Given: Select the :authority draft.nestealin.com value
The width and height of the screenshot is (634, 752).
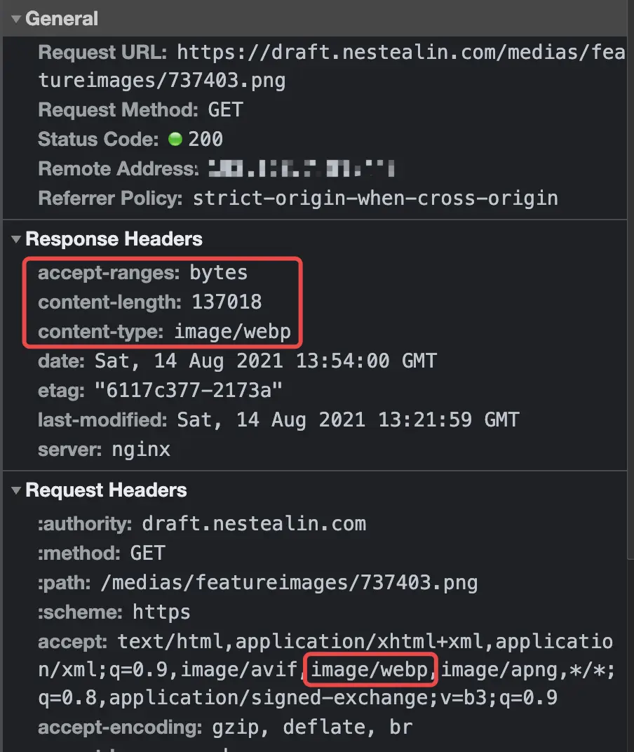Looking at the screenshot, I should 254,523.
